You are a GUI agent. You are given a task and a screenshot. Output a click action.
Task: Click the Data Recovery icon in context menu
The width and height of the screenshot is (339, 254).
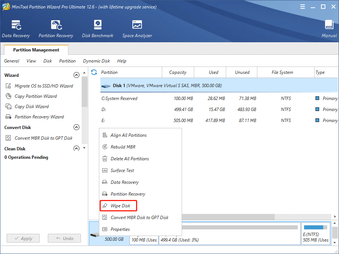point(105,182)
